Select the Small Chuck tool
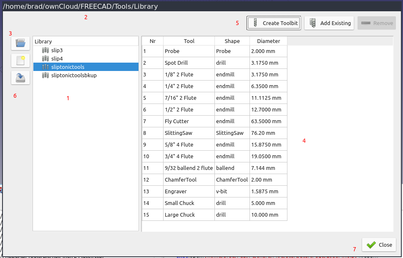 189,203
